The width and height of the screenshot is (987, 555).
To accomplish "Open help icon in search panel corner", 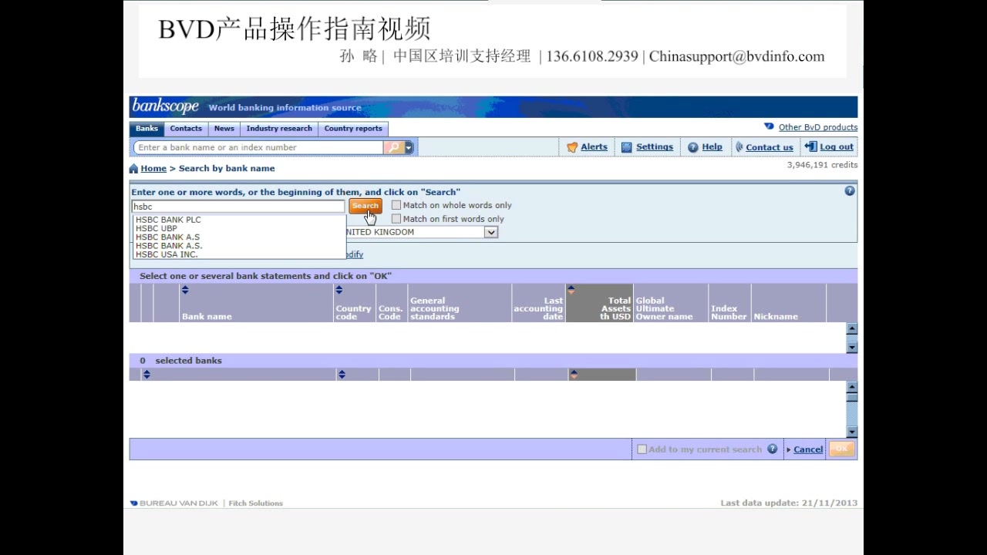I will pyautogui.click(x=850, y=191).
